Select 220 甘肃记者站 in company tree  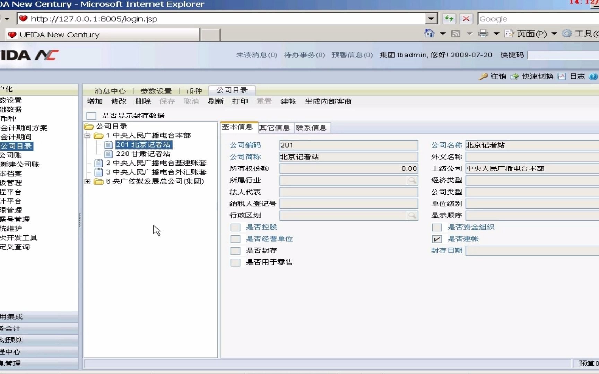pyautogui.click(x=143, y=154)
